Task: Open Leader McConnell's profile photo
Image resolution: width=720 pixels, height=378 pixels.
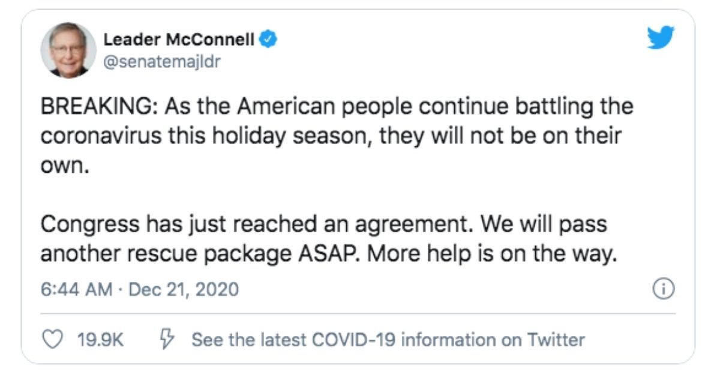Action: tap(68, 50)
